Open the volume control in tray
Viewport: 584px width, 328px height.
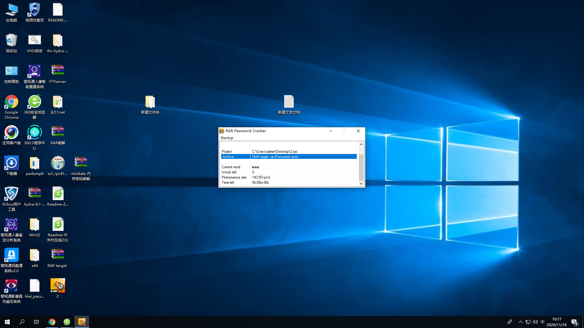(535, 322)
